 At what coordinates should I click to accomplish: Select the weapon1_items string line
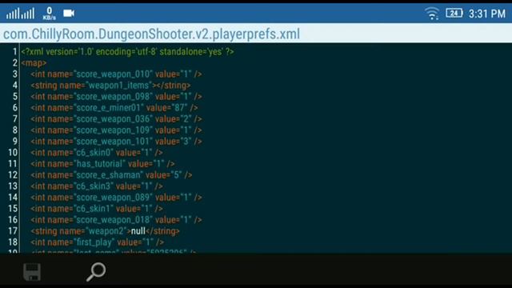point(110,86)
